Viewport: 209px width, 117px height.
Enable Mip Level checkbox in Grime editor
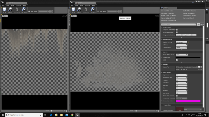pos(98,11)
